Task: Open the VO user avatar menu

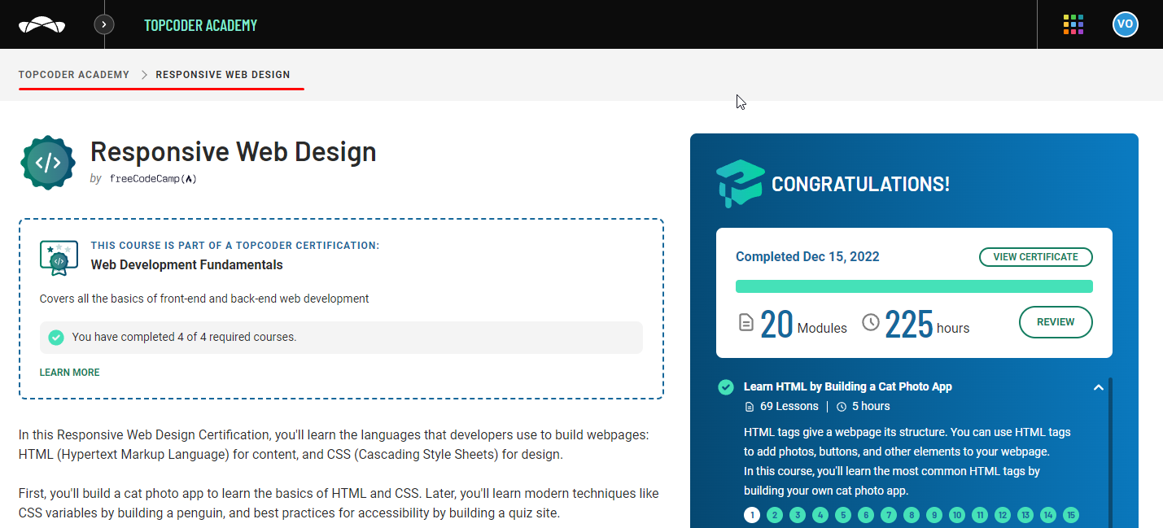Action: pos(1125,24)
